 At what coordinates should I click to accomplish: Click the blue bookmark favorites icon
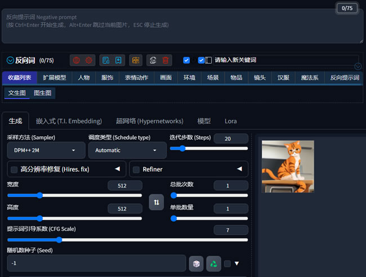point(118,60)
